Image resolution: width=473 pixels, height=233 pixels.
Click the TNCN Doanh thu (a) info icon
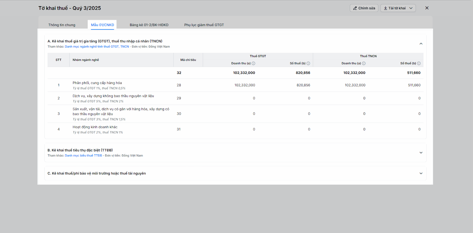(x=364, y=63)
